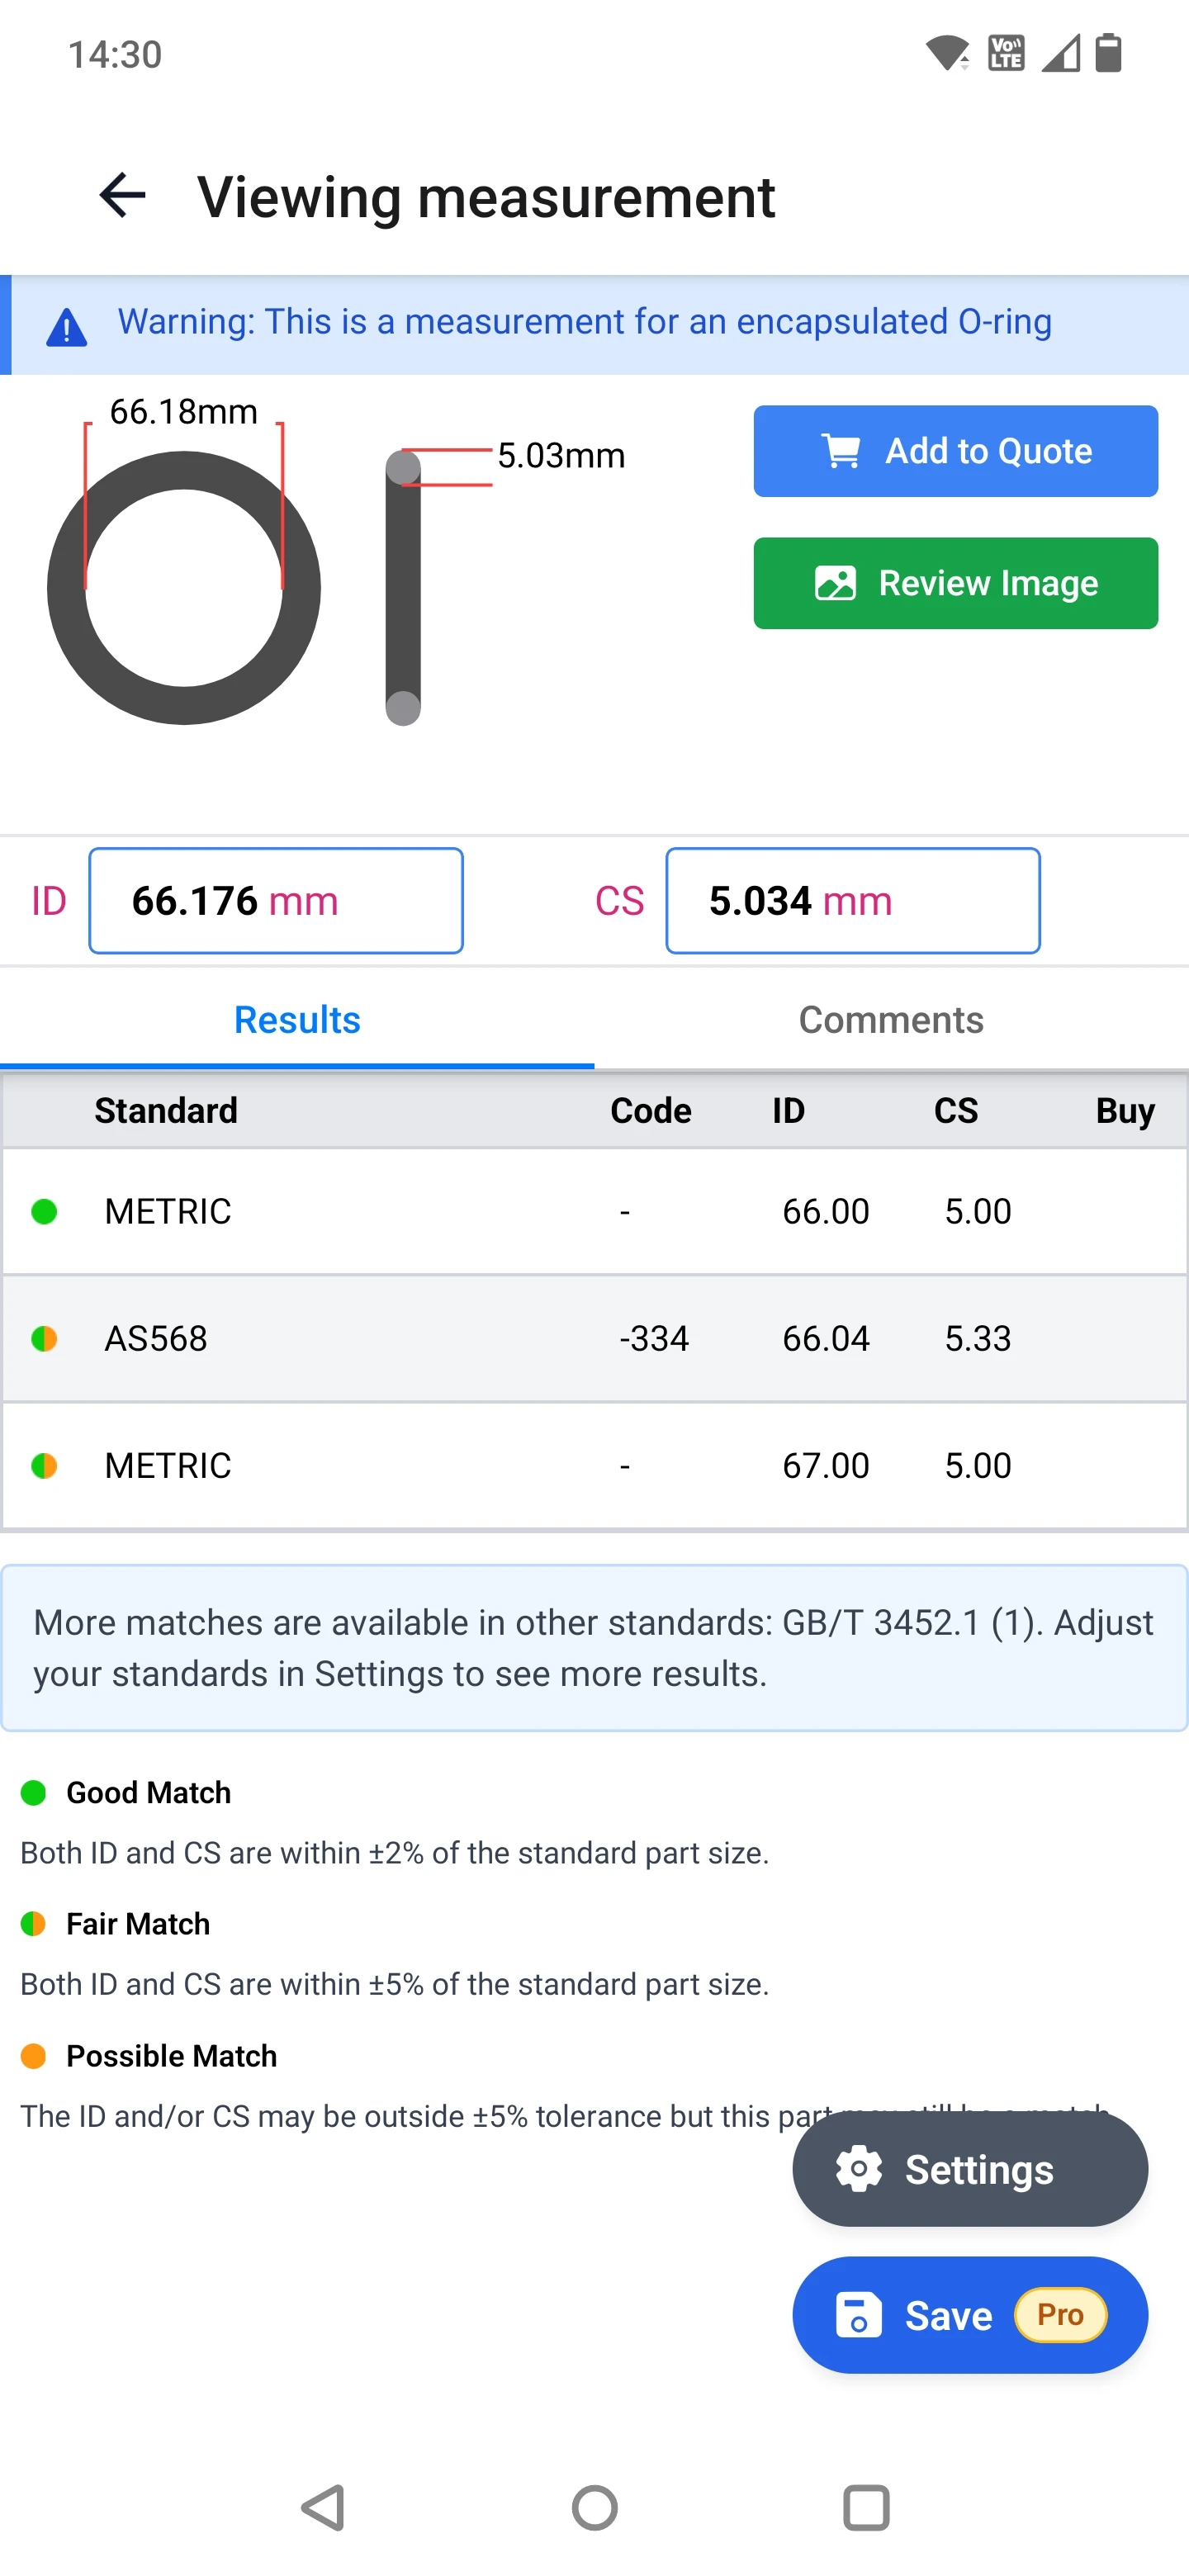
Task: Click the 5.33 CS value cell
Action: click(x=978, y=1338)
